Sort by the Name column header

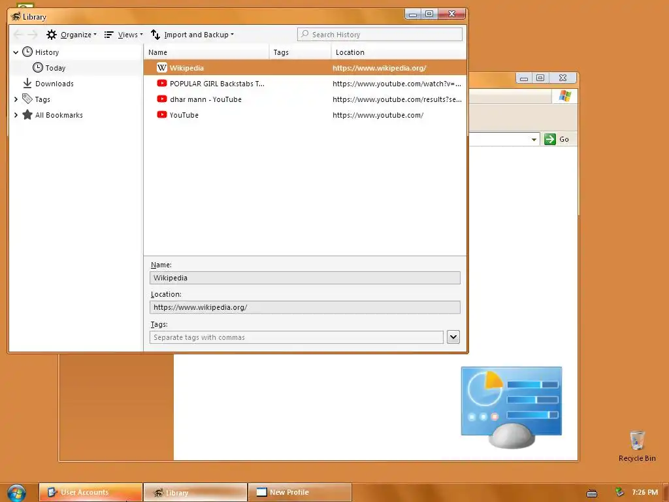[x=206, y=52]
